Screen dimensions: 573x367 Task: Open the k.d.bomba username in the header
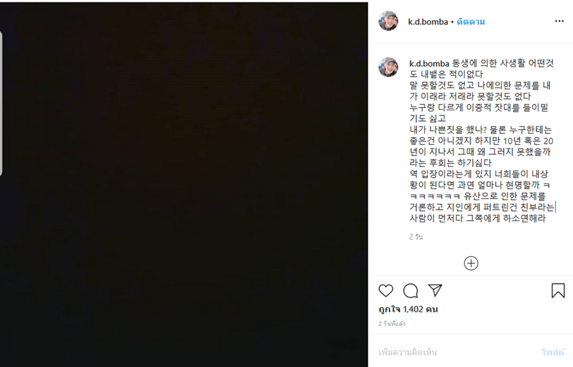pos(428,22)
